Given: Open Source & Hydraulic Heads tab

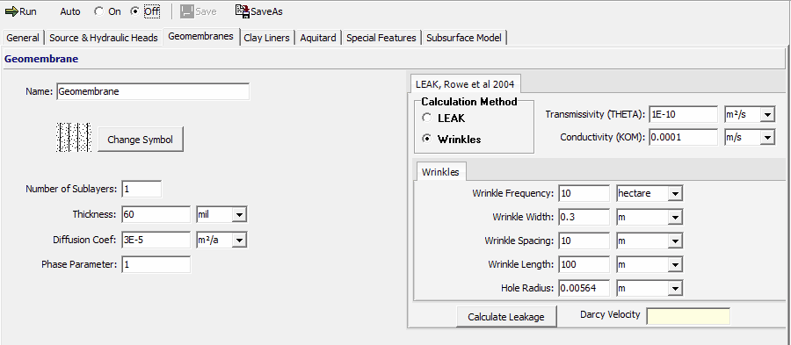Looking at the screenshot, I should (104, 38).
